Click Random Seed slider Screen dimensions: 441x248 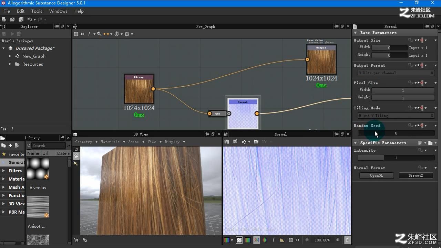[396, 133]
